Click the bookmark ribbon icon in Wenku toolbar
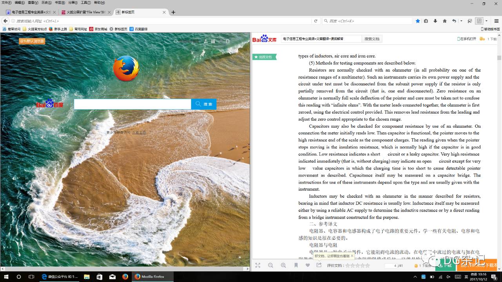 click(296, 265)
